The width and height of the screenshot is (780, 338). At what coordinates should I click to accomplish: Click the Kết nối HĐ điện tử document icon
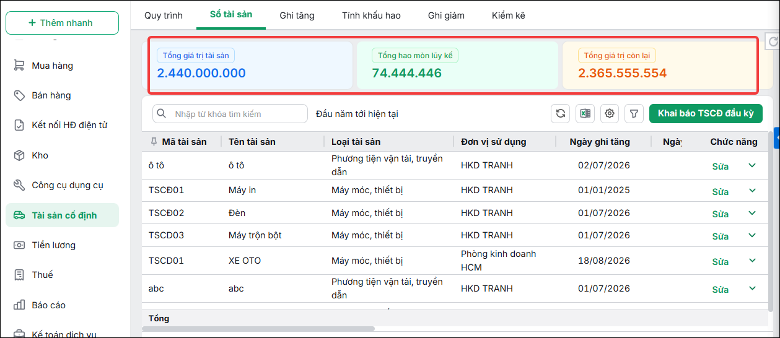[x=19, y=125]
